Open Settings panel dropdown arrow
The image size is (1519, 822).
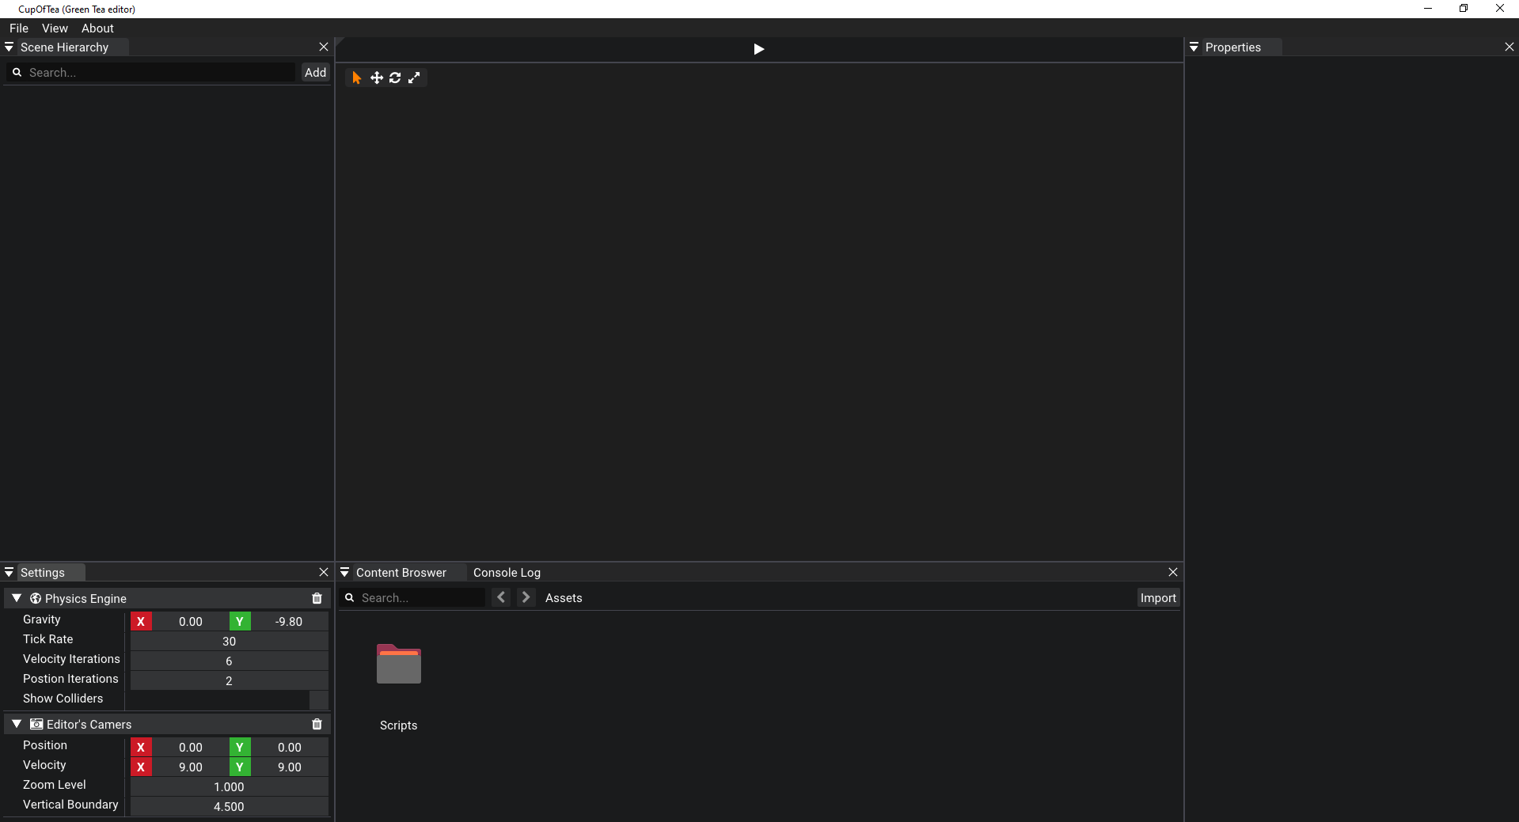pyautogui.click(x=9, y=572)
